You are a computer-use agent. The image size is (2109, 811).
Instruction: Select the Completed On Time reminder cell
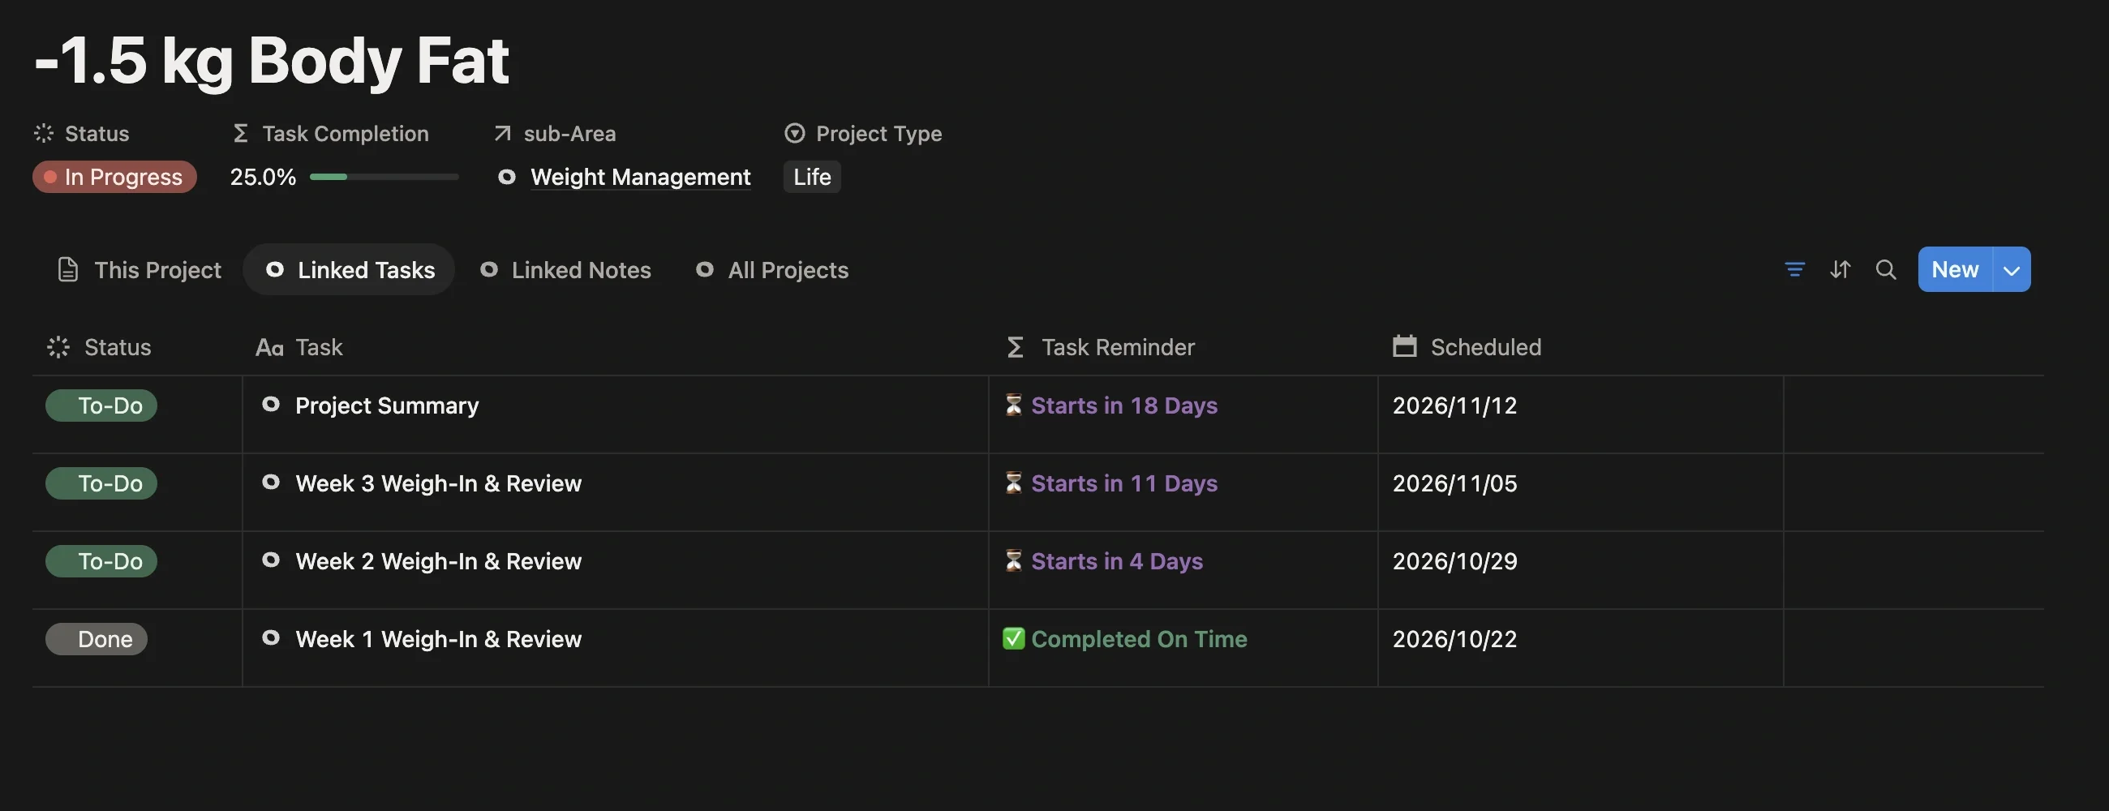pyautogui.click(x=1183, y=647)
